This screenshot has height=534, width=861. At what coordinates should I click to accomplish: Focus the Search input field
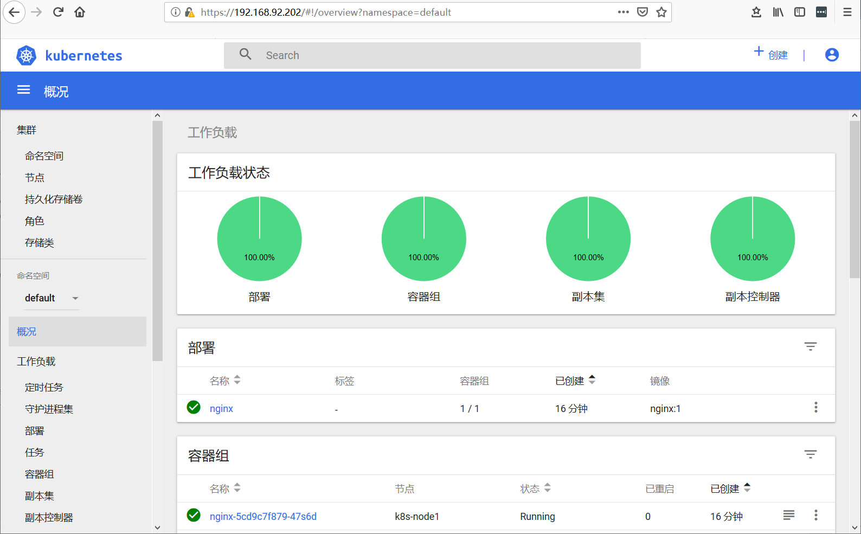point(432,55)
